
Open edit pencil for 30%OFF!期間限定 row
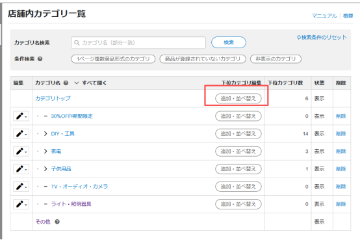21,116
